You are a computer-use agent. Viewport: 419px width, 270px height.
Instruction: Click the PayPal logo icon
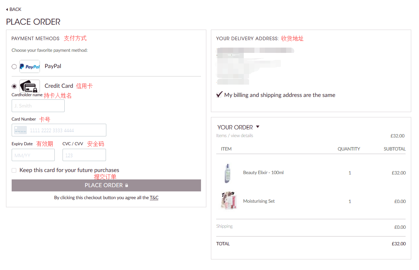coord(30,66)
